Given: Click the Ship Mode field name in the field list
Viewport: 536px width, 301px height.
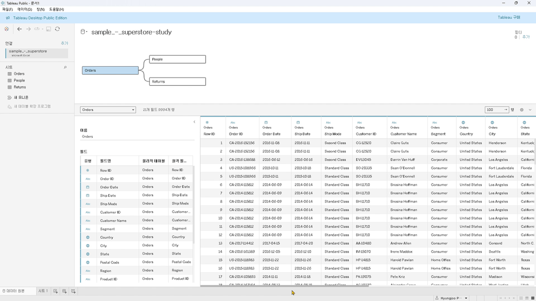Looking at the screenshot, I should pos(108,204).
